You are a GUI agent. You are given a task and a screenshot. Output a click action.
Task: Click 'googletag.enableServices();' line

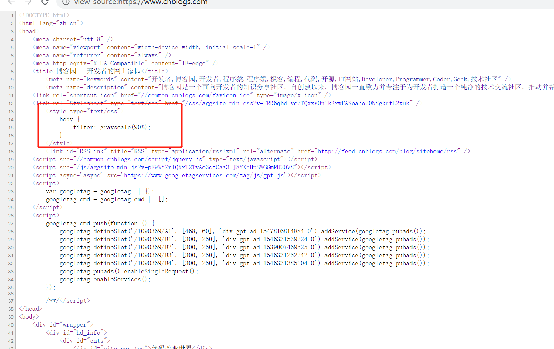pyautogui.click(x=105, y=279)
